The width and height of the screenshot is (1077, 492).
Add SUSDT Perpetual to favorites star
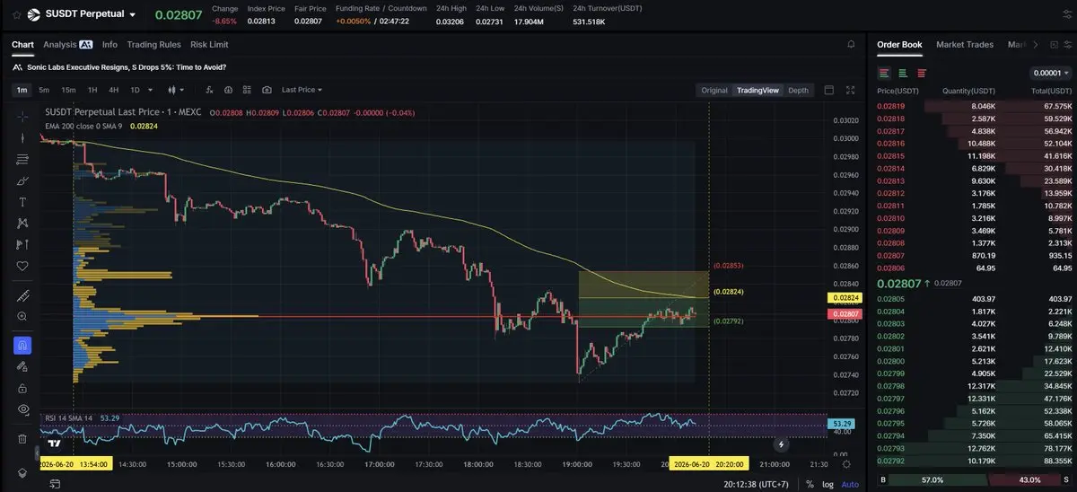click(16, 14)
